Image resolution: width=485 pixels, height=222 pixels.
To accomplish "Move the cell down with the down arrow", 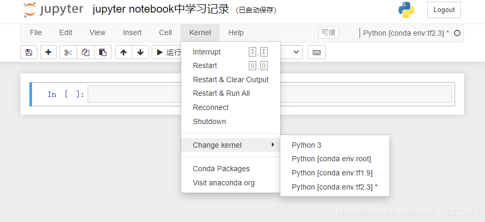I will 141,52.
